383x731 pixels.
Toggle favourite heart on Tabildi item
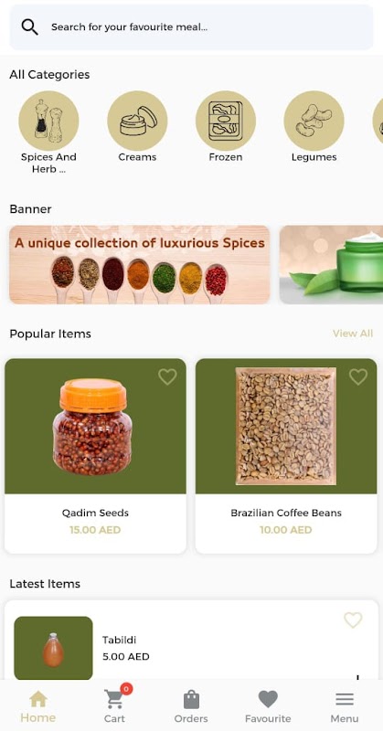pyautogui.click(x=353, y=620)
